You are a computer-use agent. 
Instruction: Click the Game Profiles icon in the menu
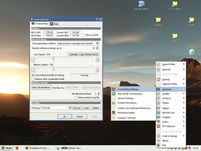point(158,64)
